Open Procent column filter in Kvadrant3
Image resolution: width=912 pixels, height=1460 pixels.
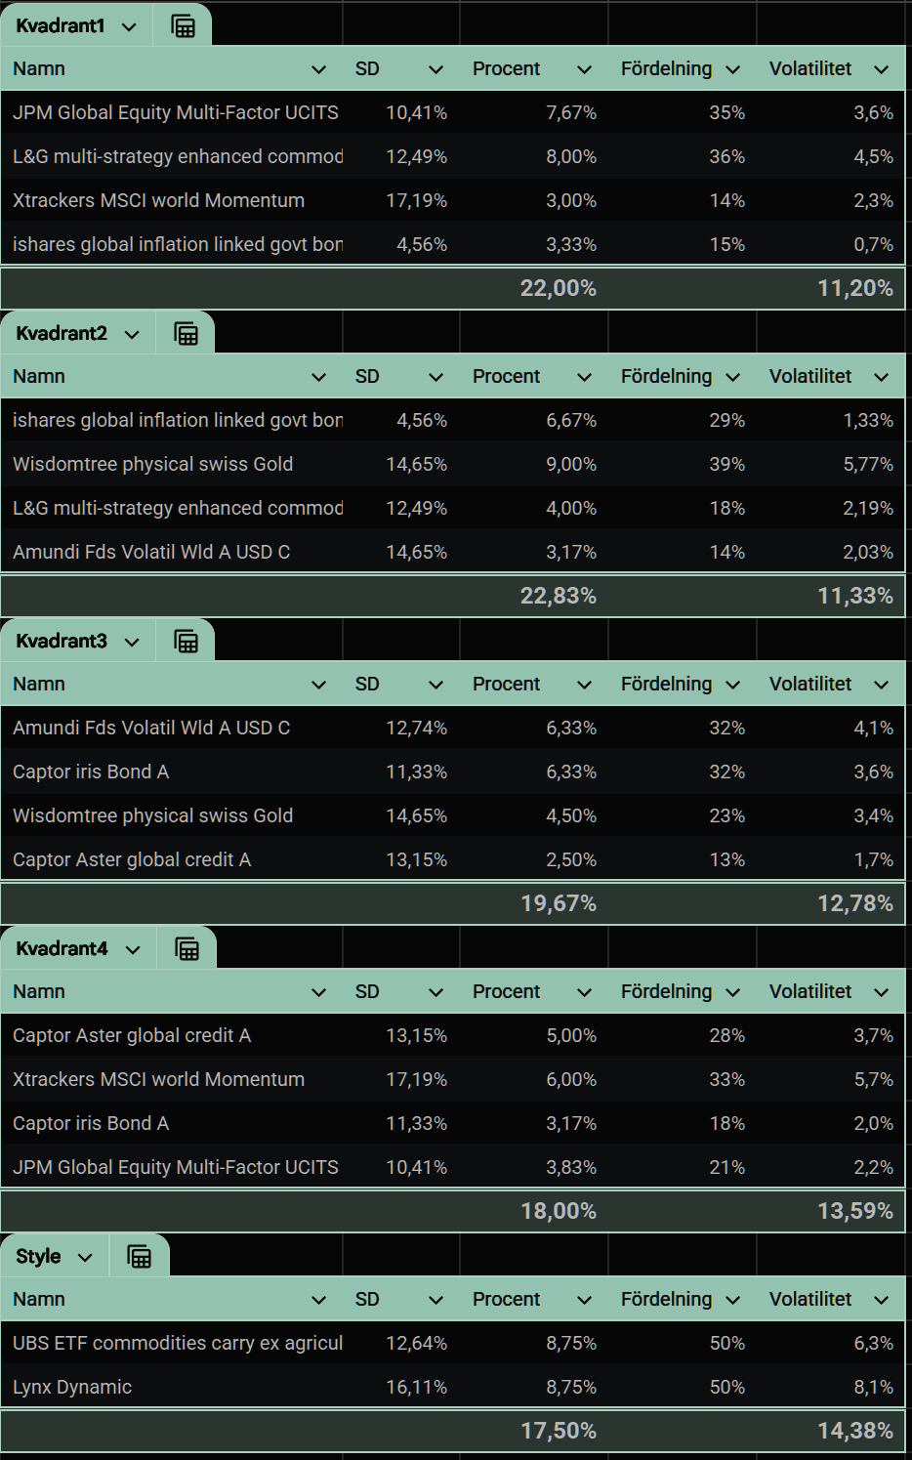click(584, 685)
